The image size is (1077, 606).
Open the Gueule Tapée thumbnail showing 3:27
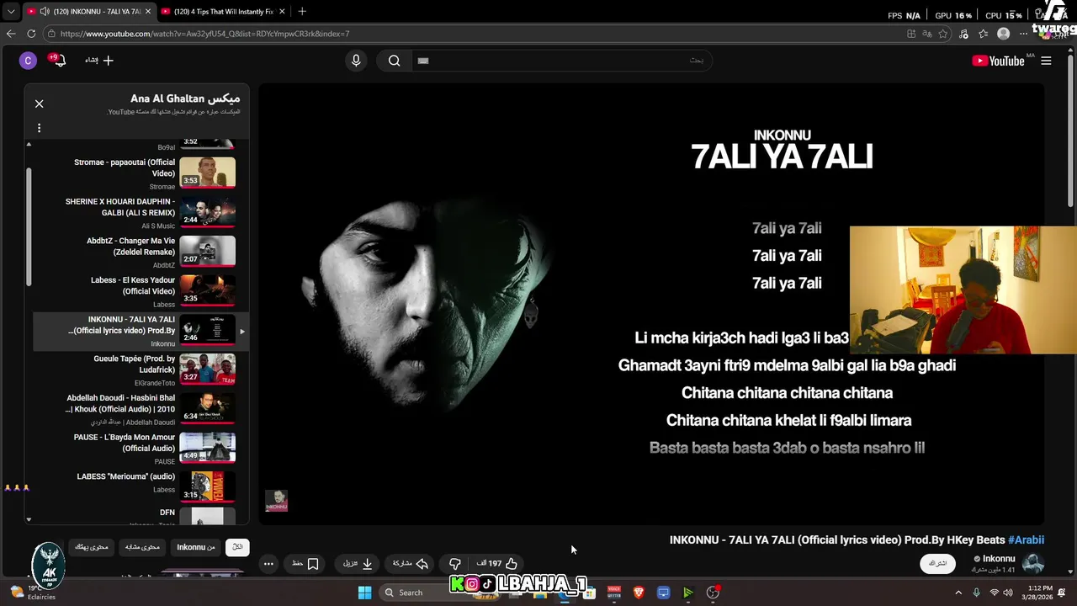(208, 369)
